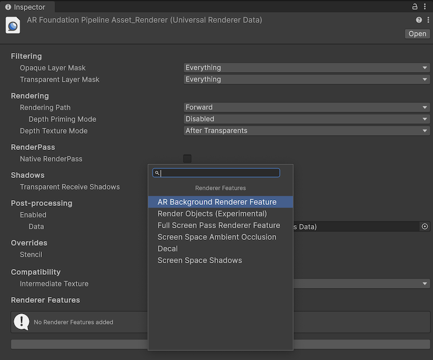Select the Decal renderer feature
Screen dimensions: 433x360
point(167,249)
